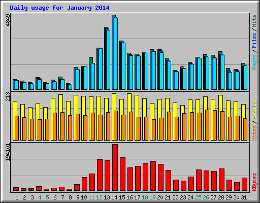Viewport: 260px width, 203px height.
Task: Click day 21 on the date axis
Action: 168,197
